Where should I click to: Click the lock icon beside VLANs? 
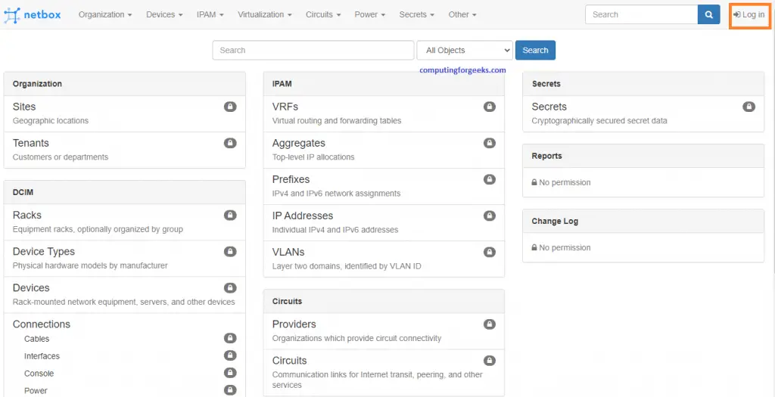click(490, 252)
